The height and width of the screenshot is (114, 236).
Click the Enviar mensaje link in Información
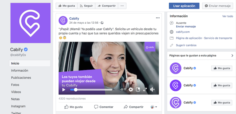click(x=186, y=27)
